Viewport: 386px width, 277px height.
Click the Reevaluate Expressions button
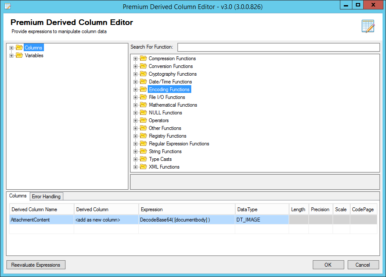click(36, 265)
